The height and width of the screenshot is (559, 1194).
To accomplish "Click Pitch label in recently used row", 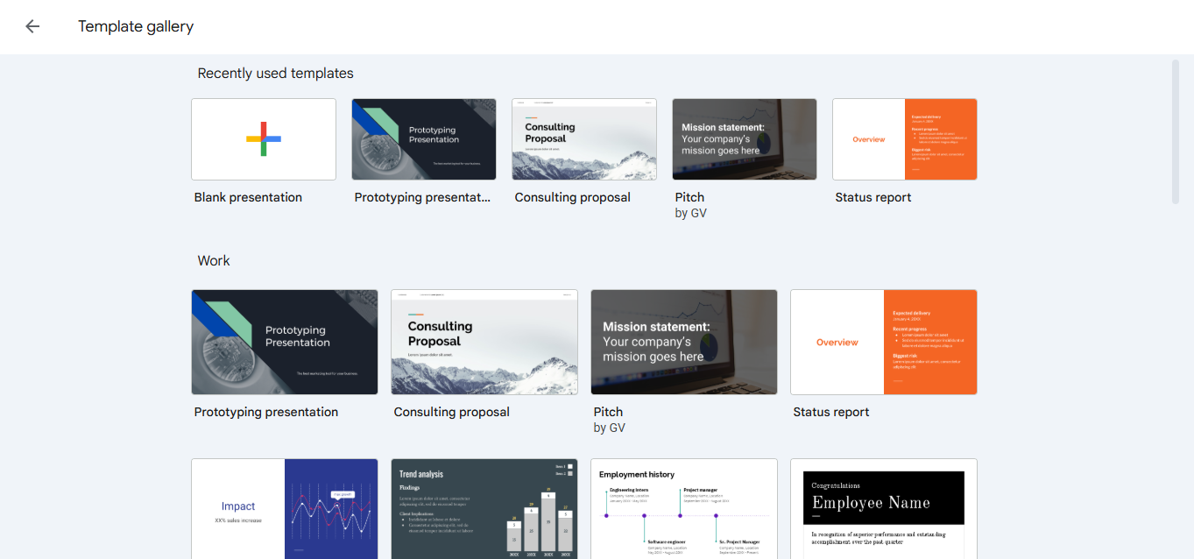I will pos(689,197).
